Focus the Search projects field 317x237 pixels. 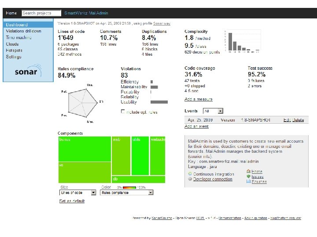point(41,13)
